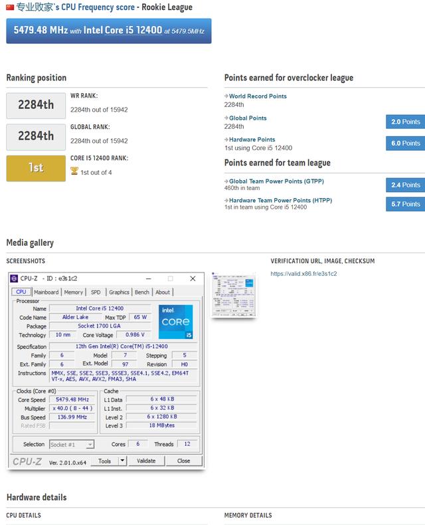The height and width of the screenshot is (525, 425).
Task: Click the Validate button
Action: click(146, 461)
